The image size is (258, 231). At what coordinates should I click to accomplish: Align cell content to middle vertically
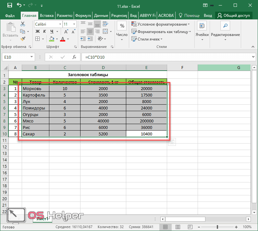coord(90,24)
